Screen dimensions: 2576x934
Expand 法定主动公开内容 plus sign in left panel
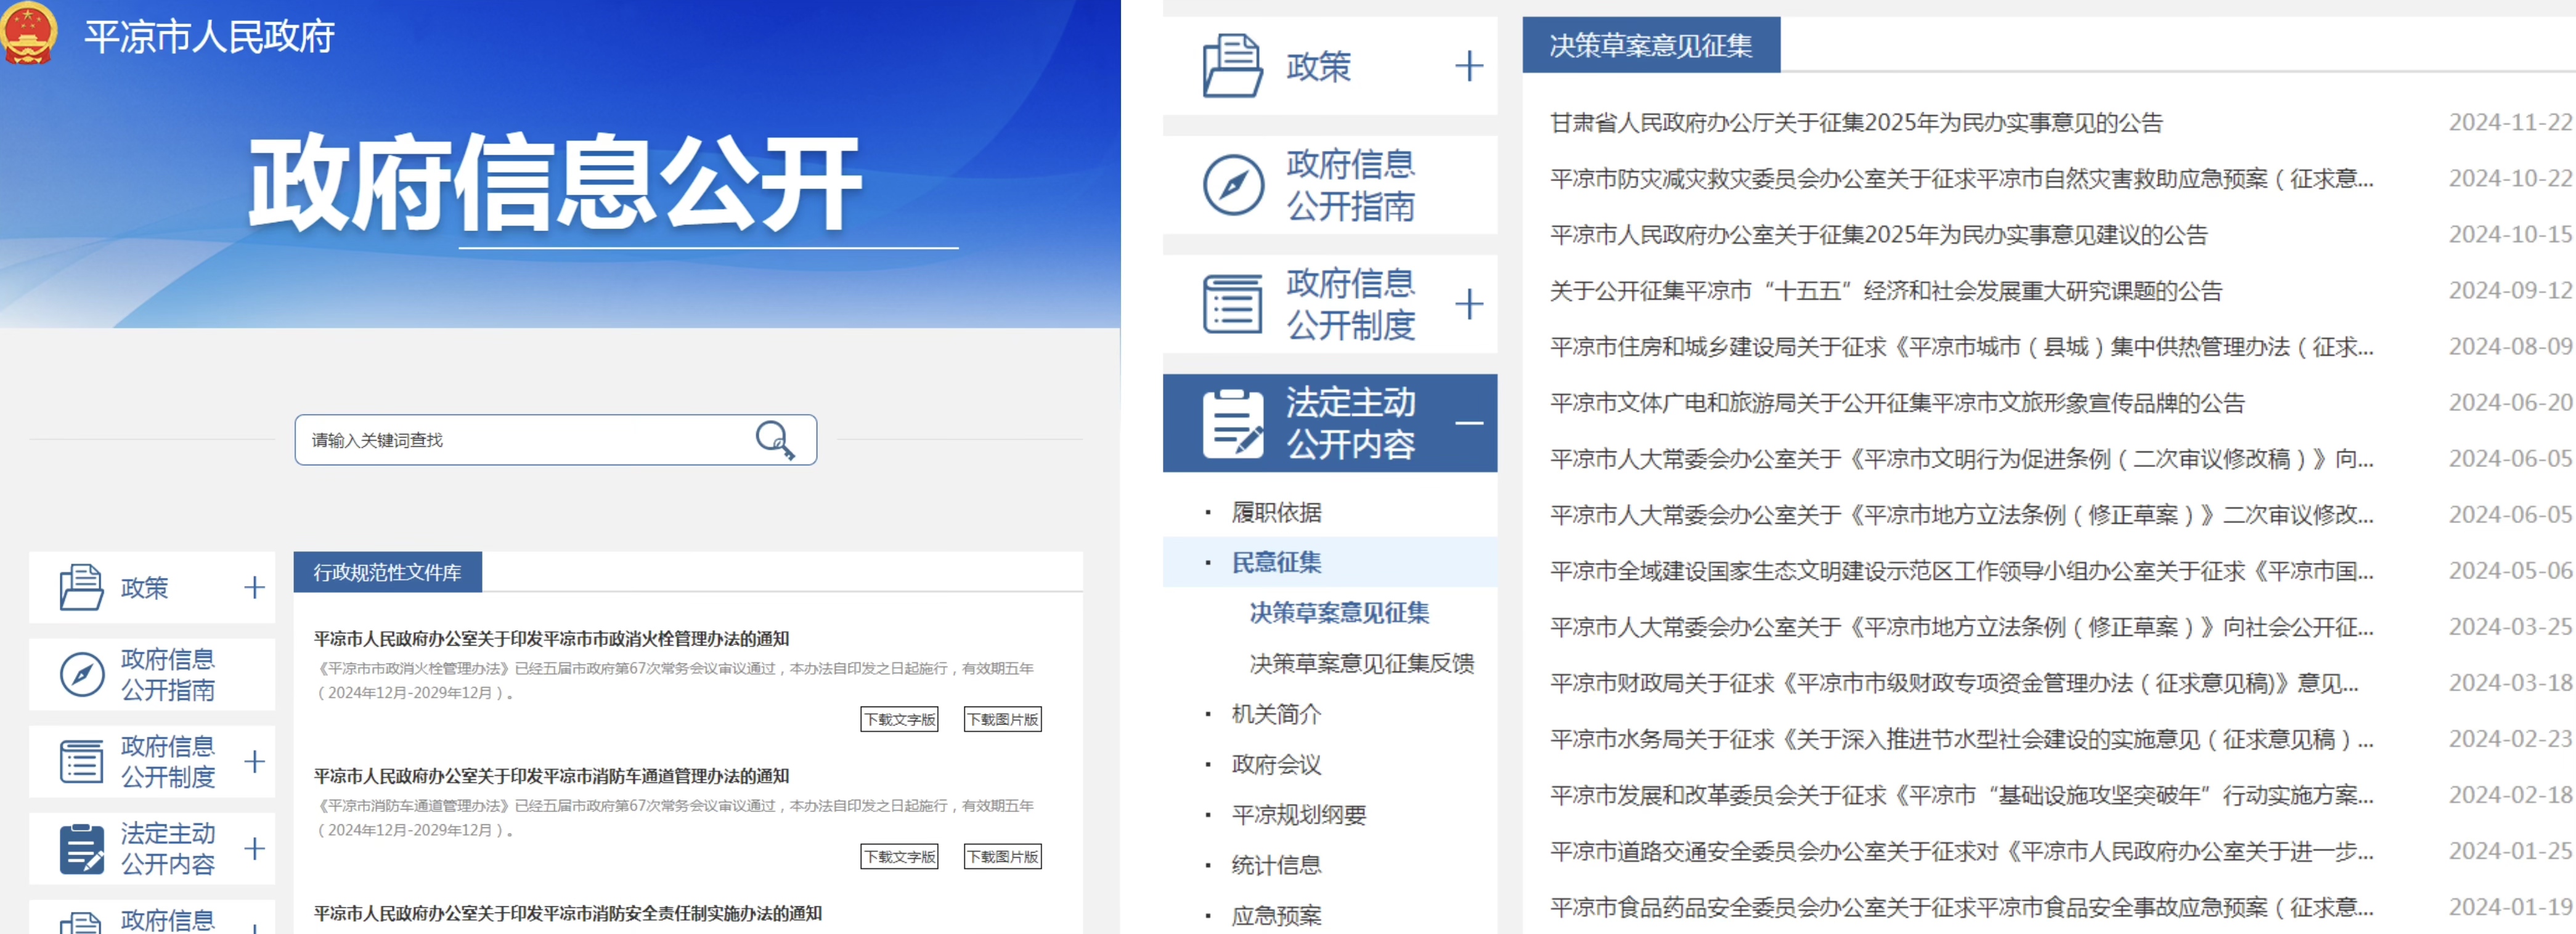[254, 848]
